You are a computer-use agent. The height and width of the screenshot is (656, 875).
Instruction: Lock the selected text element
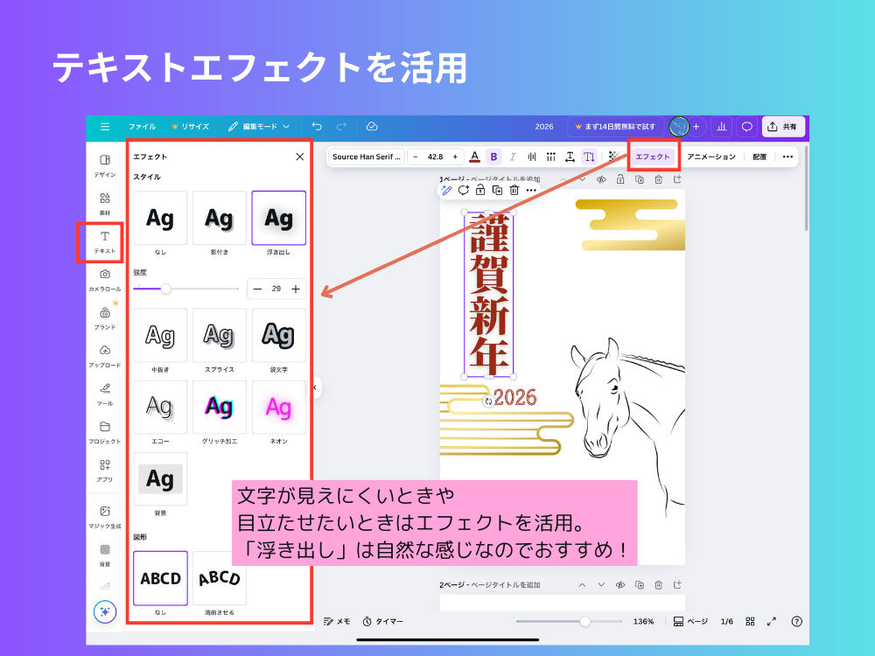tap(479, 190)
